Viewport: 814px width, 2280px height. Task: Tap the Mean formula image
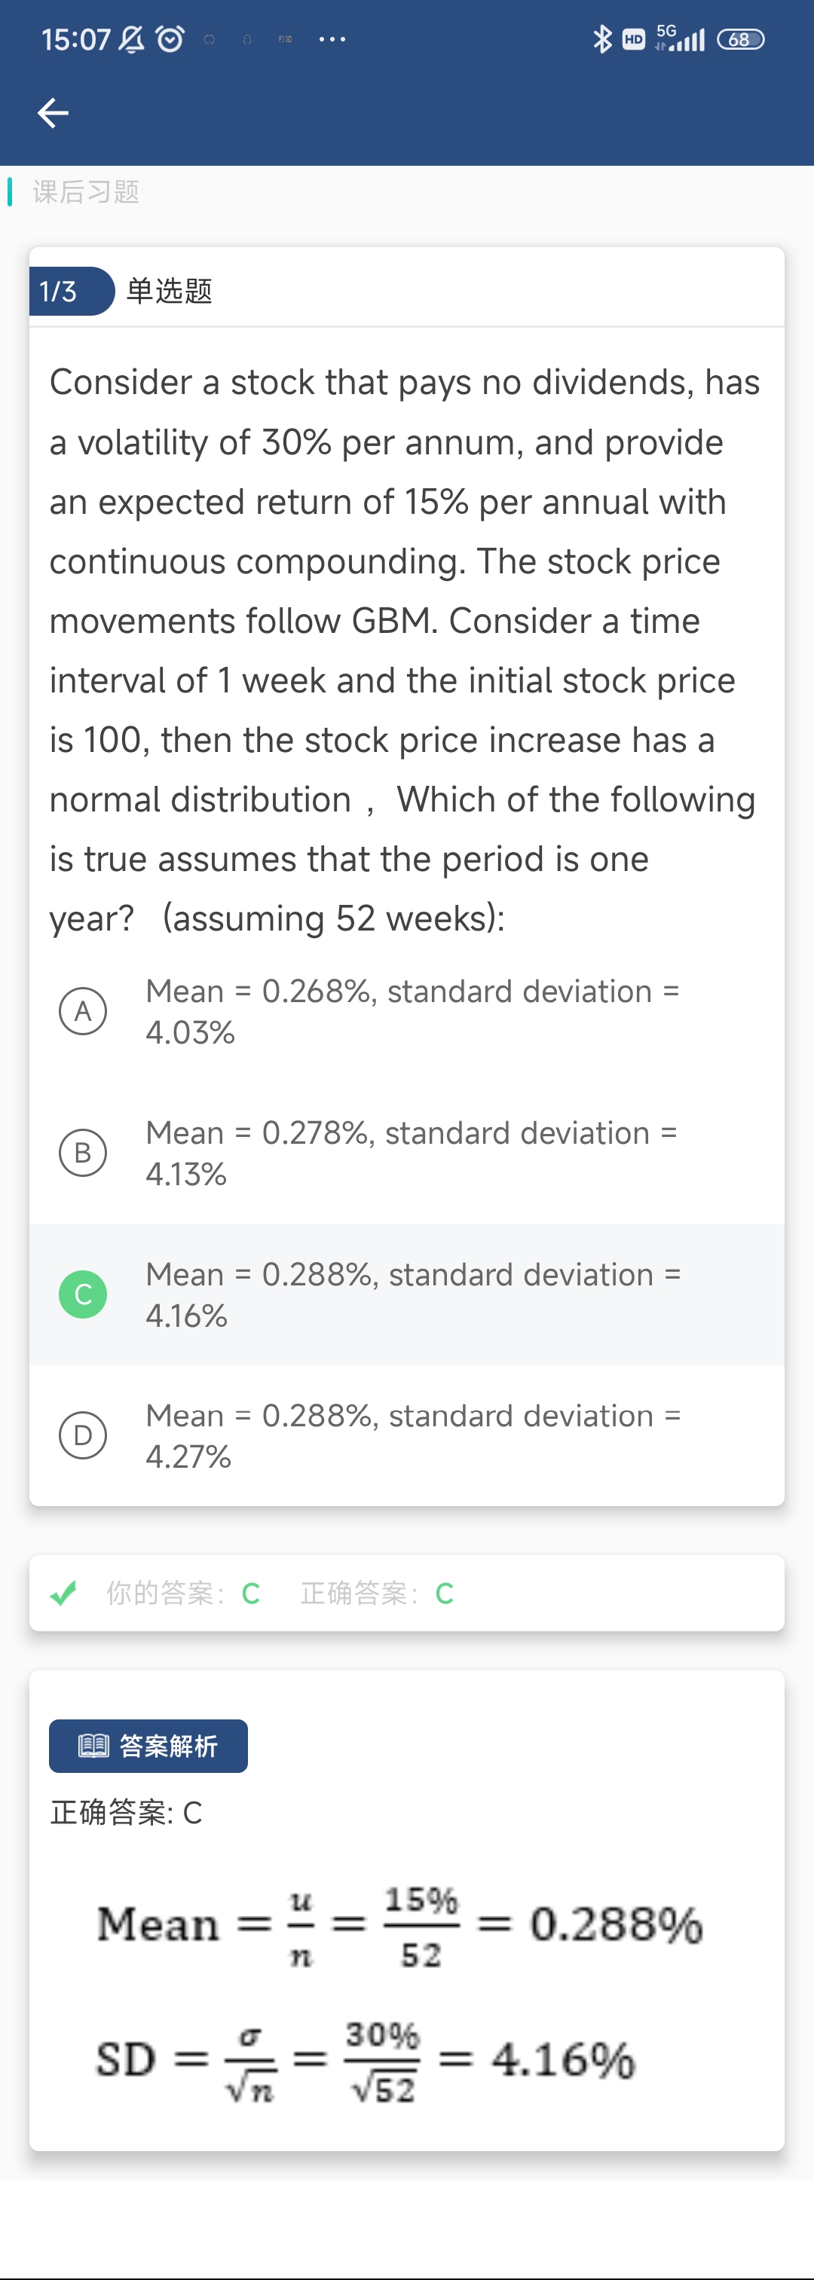[400, 1925]
